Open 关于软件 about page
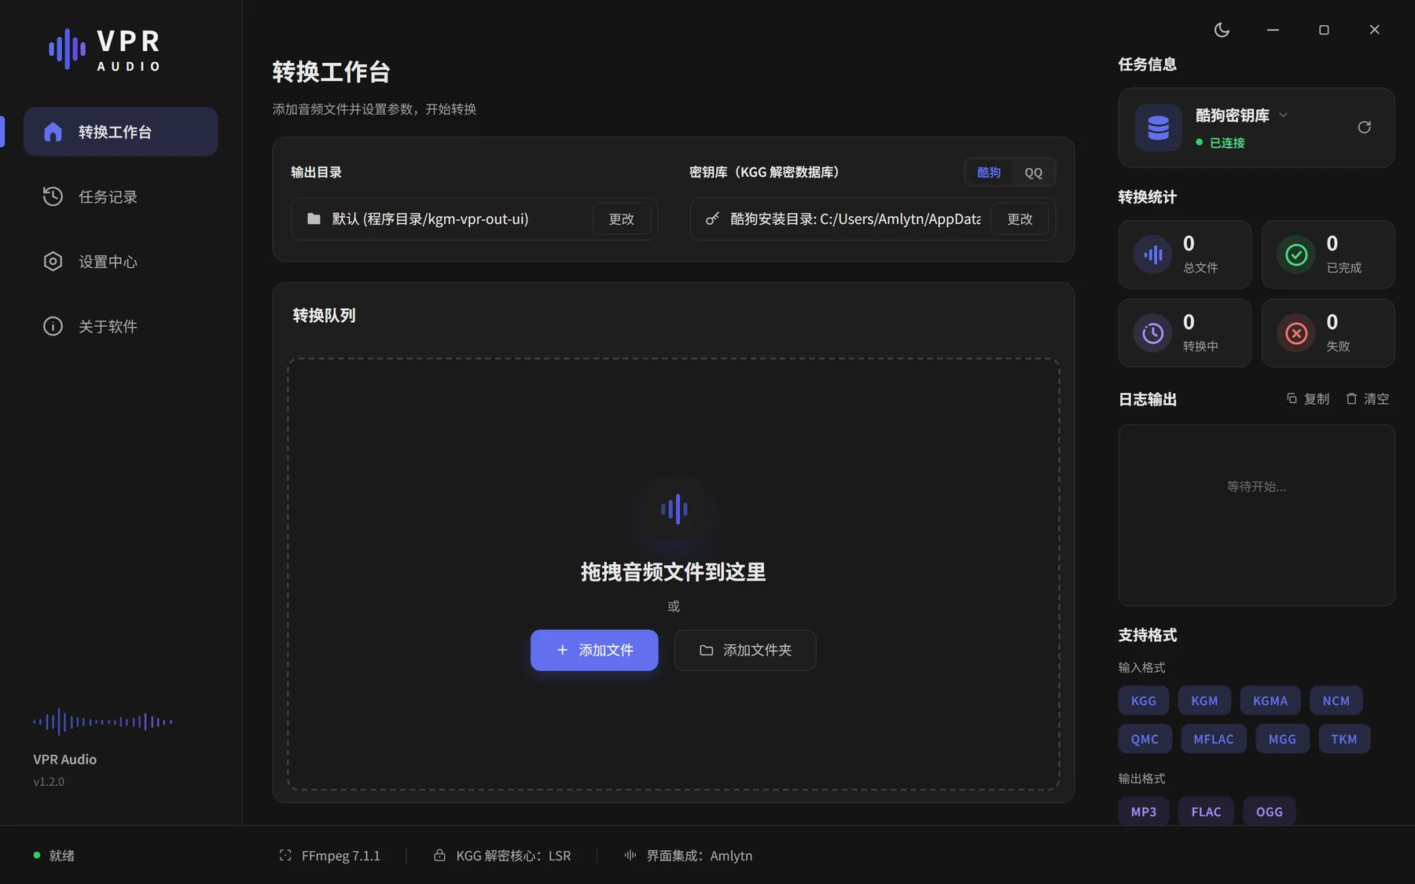 [x=120, y=325]
